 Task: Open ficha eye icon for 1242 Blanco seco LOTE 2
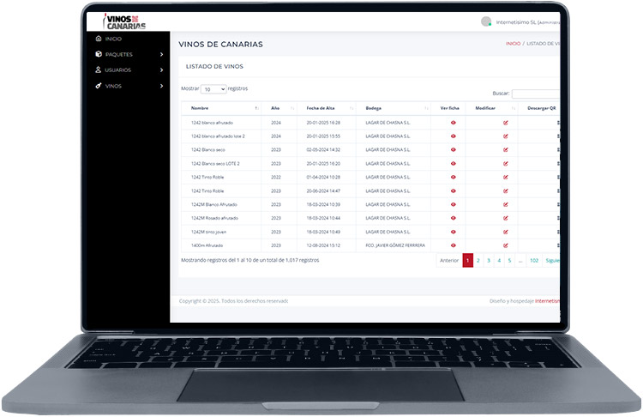pyautogui.click(x=454, y=163)
